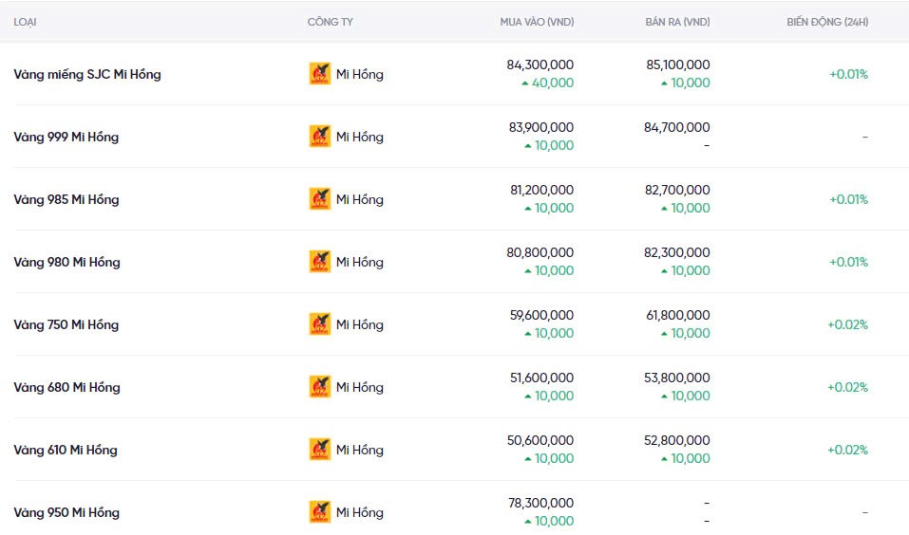Open the Vàng 750 Mi Hồng link
909x535 pixels.
[x=66, y=324]
